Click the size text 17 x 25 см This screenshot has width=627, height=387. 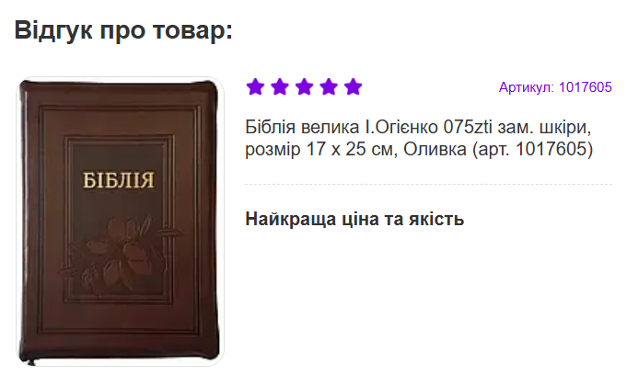click(x=352, y=149)
